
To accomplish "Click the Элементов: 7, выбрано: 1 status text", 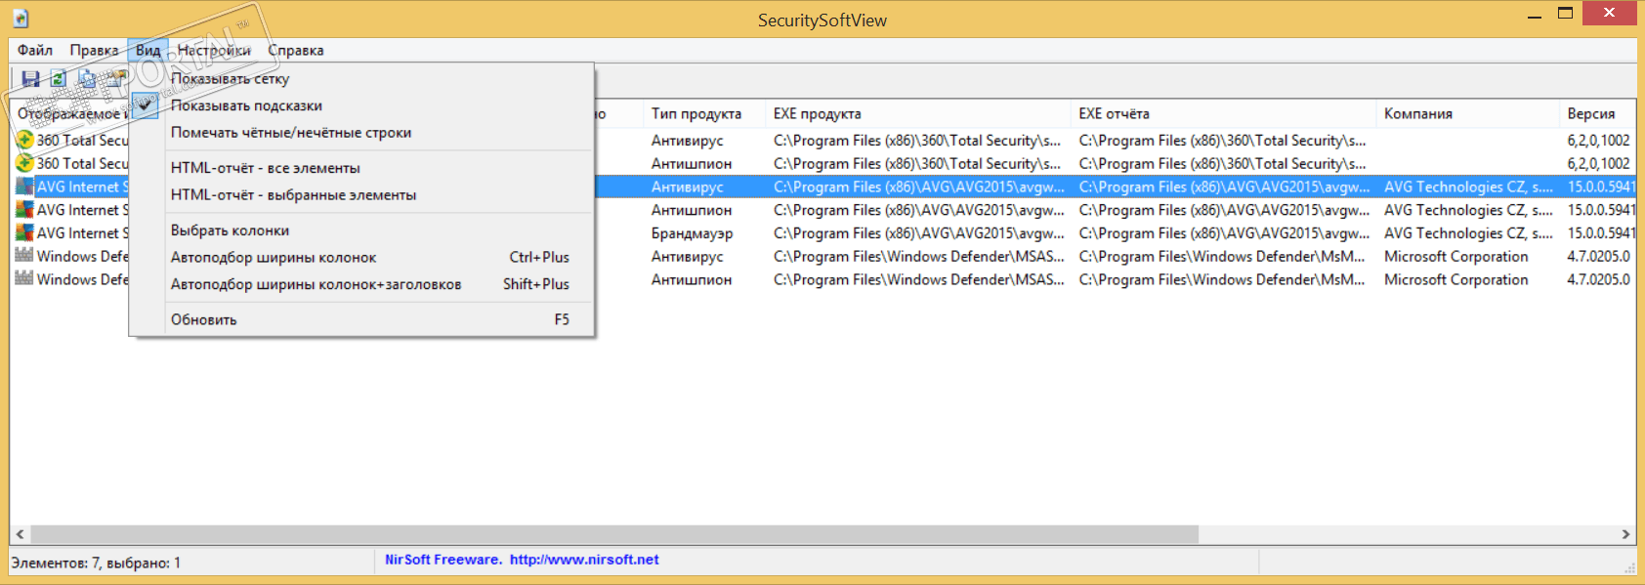I will tap(96, 563).
